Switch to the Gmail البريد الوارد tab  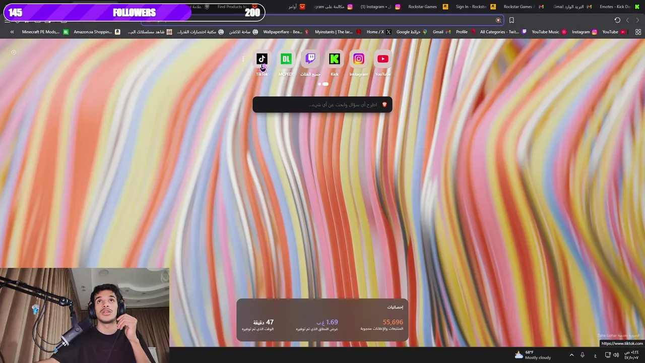572,7
